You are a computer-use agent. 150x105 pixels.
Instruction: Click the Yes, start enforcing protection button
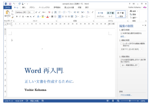point(130,65)
